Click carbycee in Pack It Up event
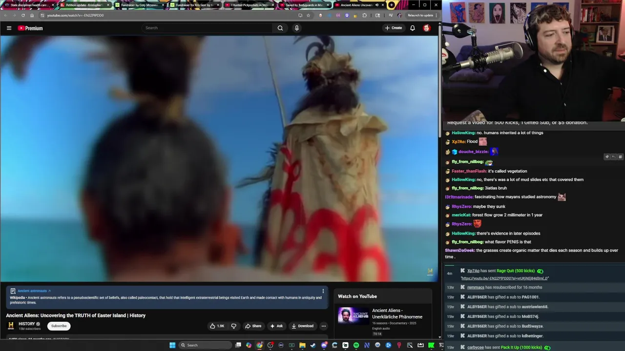 point(476,348)
